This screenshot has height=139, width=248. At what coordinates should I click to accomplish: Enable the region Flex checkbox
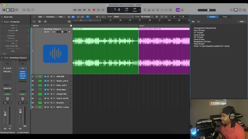click(16, 43)
